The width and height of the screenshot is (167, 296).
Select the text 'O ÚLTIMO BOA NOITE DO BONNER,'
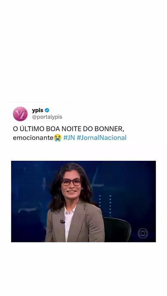[x=68, y=129]
